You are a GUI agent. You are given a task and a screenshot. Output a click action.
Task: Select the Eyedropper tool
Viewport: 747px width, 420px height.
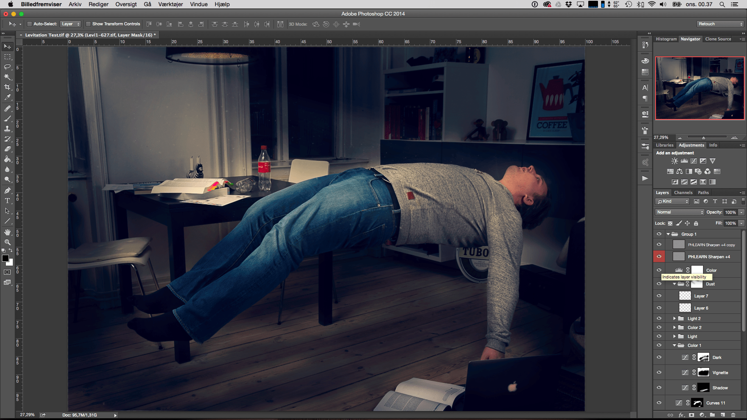(x=7, y=98)
